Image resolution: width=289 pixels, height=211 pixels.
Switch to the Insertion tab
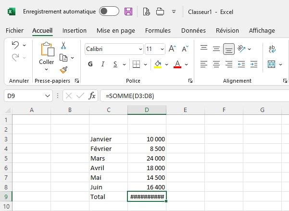click(75, 30)
